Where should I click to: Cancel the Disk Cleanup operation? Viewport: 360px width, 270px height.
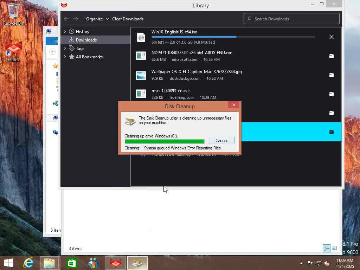point(221,141)
